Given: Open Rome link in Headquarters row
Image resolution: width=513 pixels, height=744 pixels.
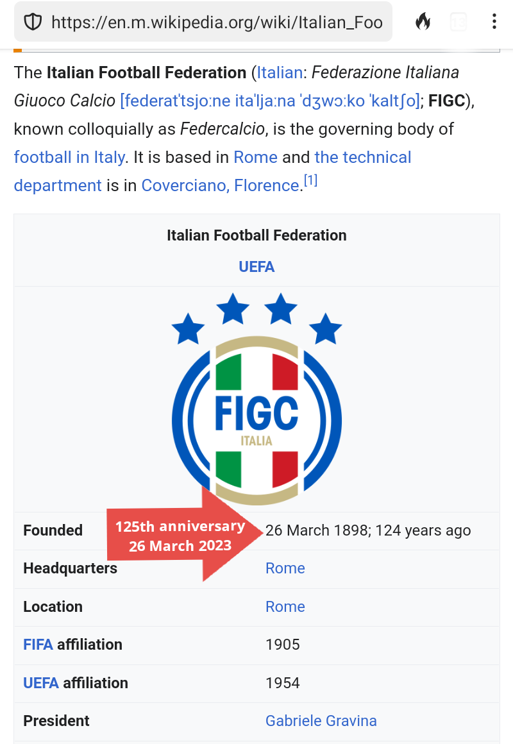Looking at the screenshot, I should tap(285, 568).
